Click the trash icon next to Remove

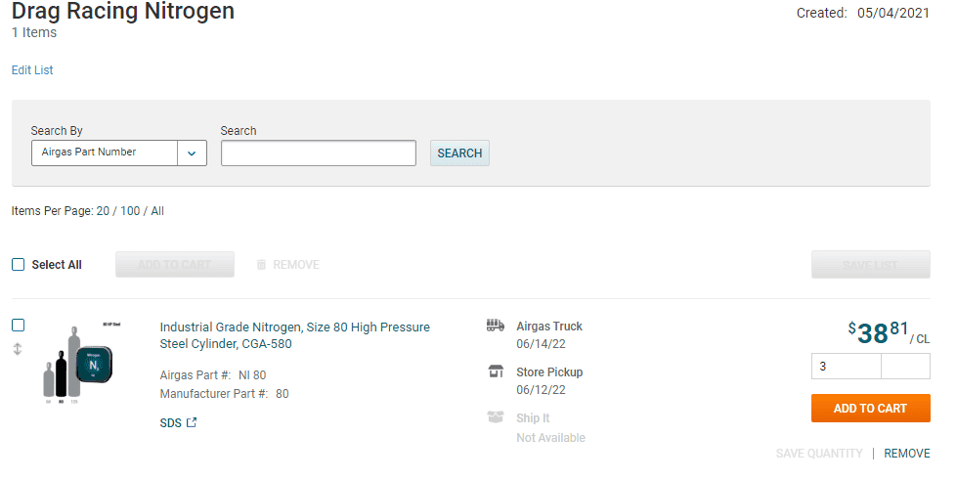point(261,265)
